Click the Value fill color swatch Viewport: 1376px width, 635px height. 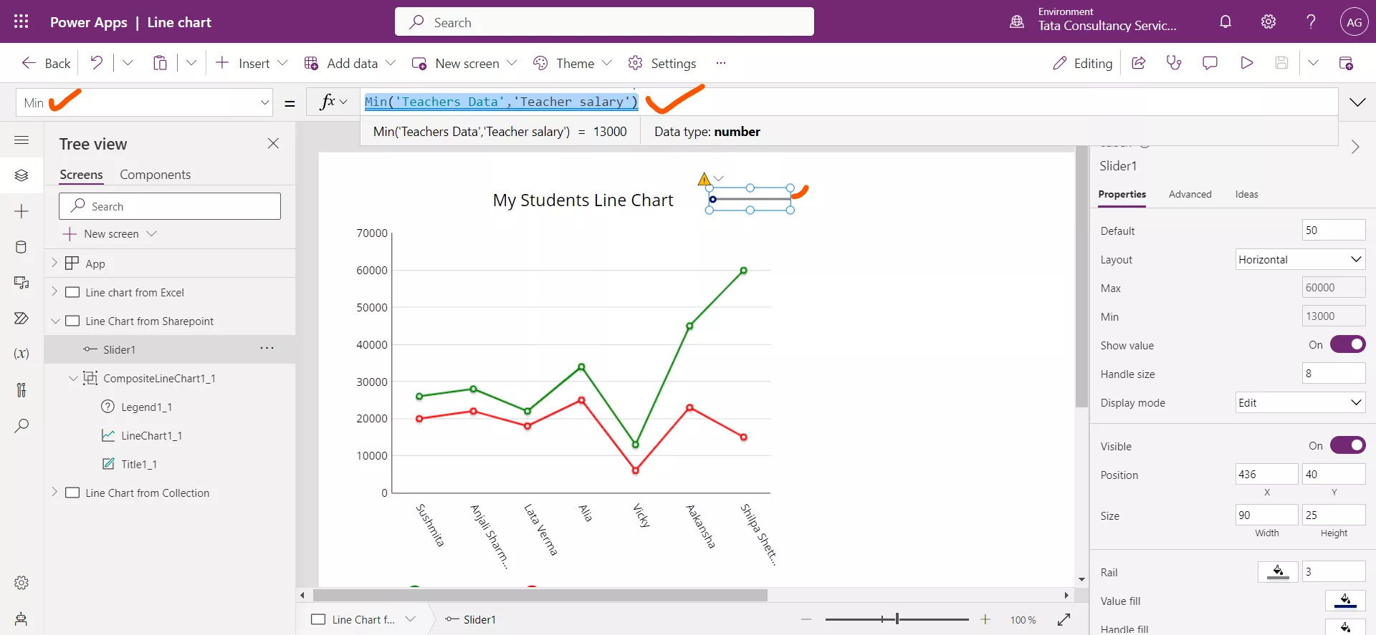[1344, 601]
